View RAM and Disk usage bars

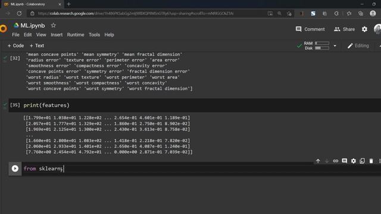pos(317,46)
